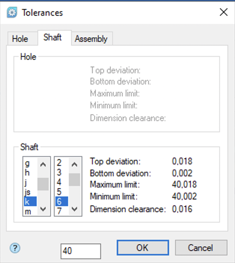Select the Shaft tab

tap(52, 38)
